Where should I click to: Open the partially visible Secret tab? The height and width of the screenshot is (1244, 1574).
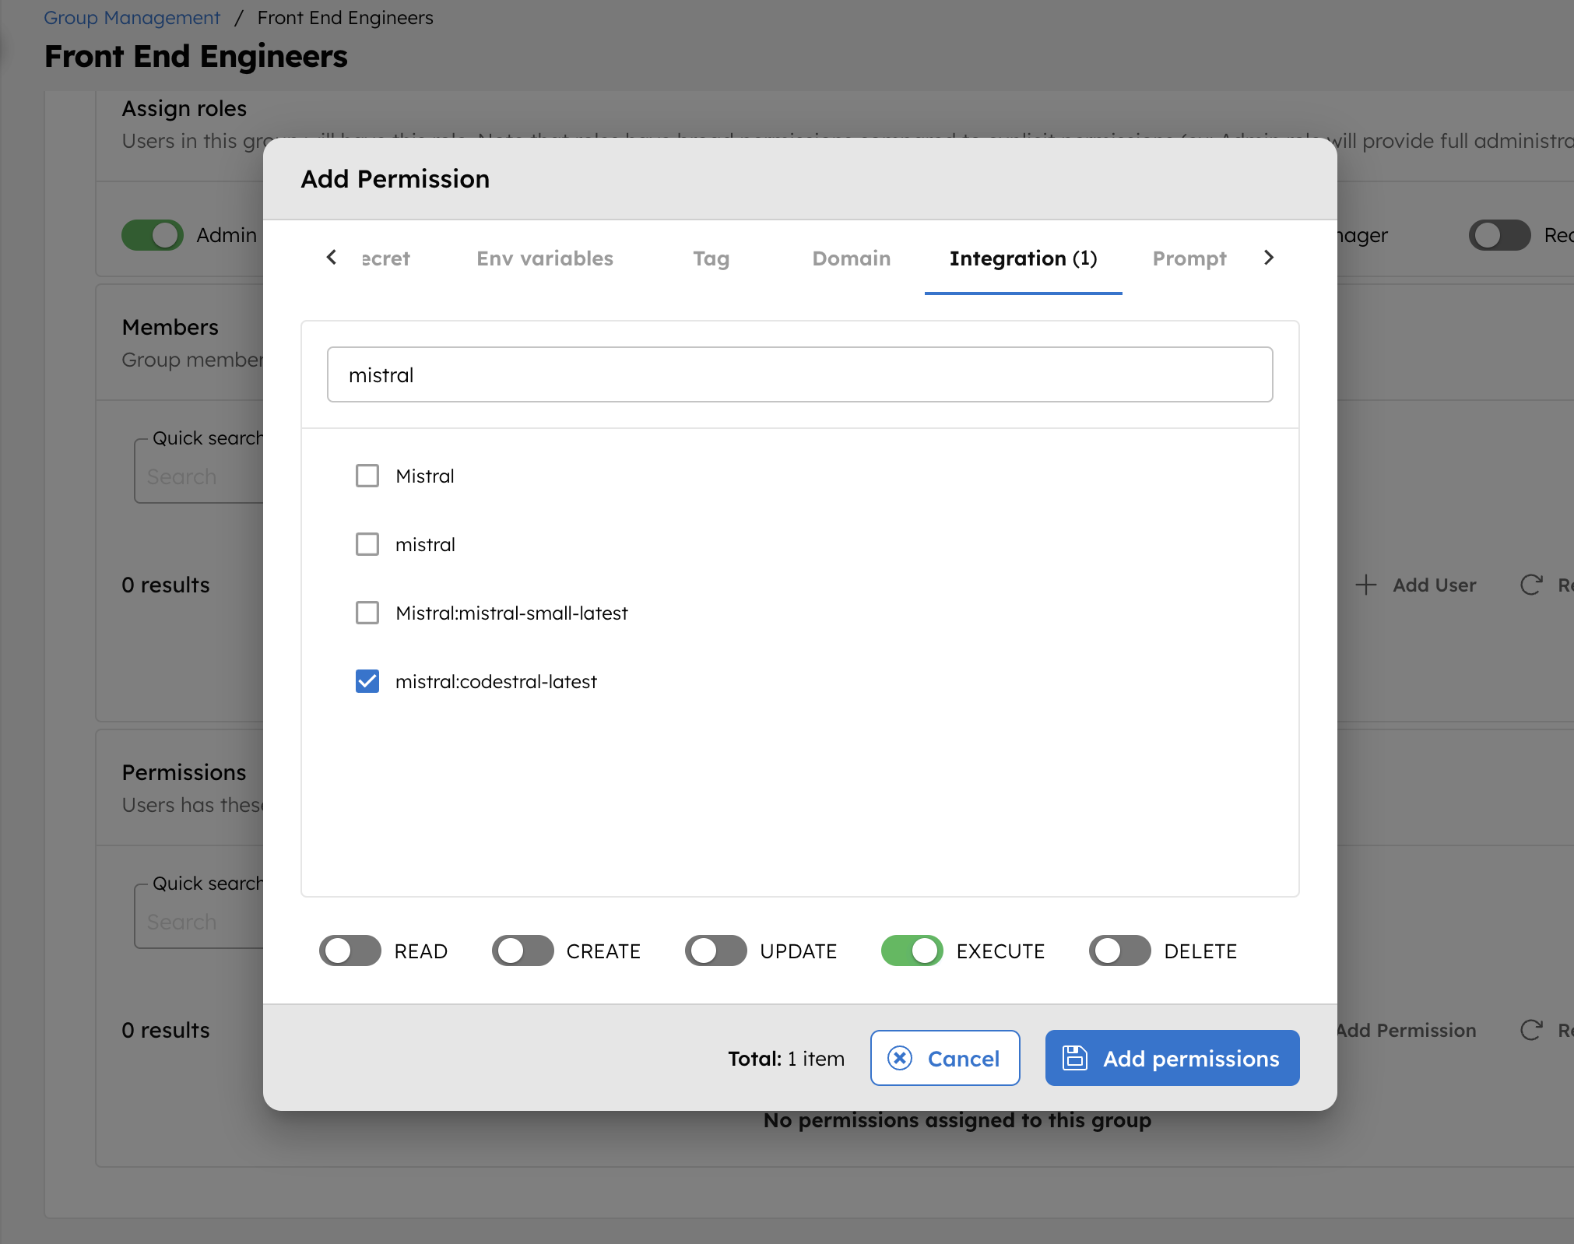click(386, 258)
